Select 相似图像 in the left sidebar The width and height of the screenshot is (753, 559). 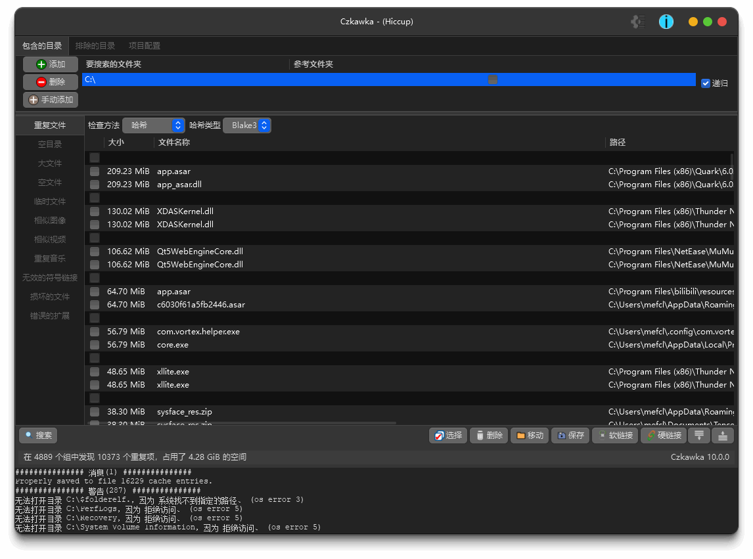[50, 221]
